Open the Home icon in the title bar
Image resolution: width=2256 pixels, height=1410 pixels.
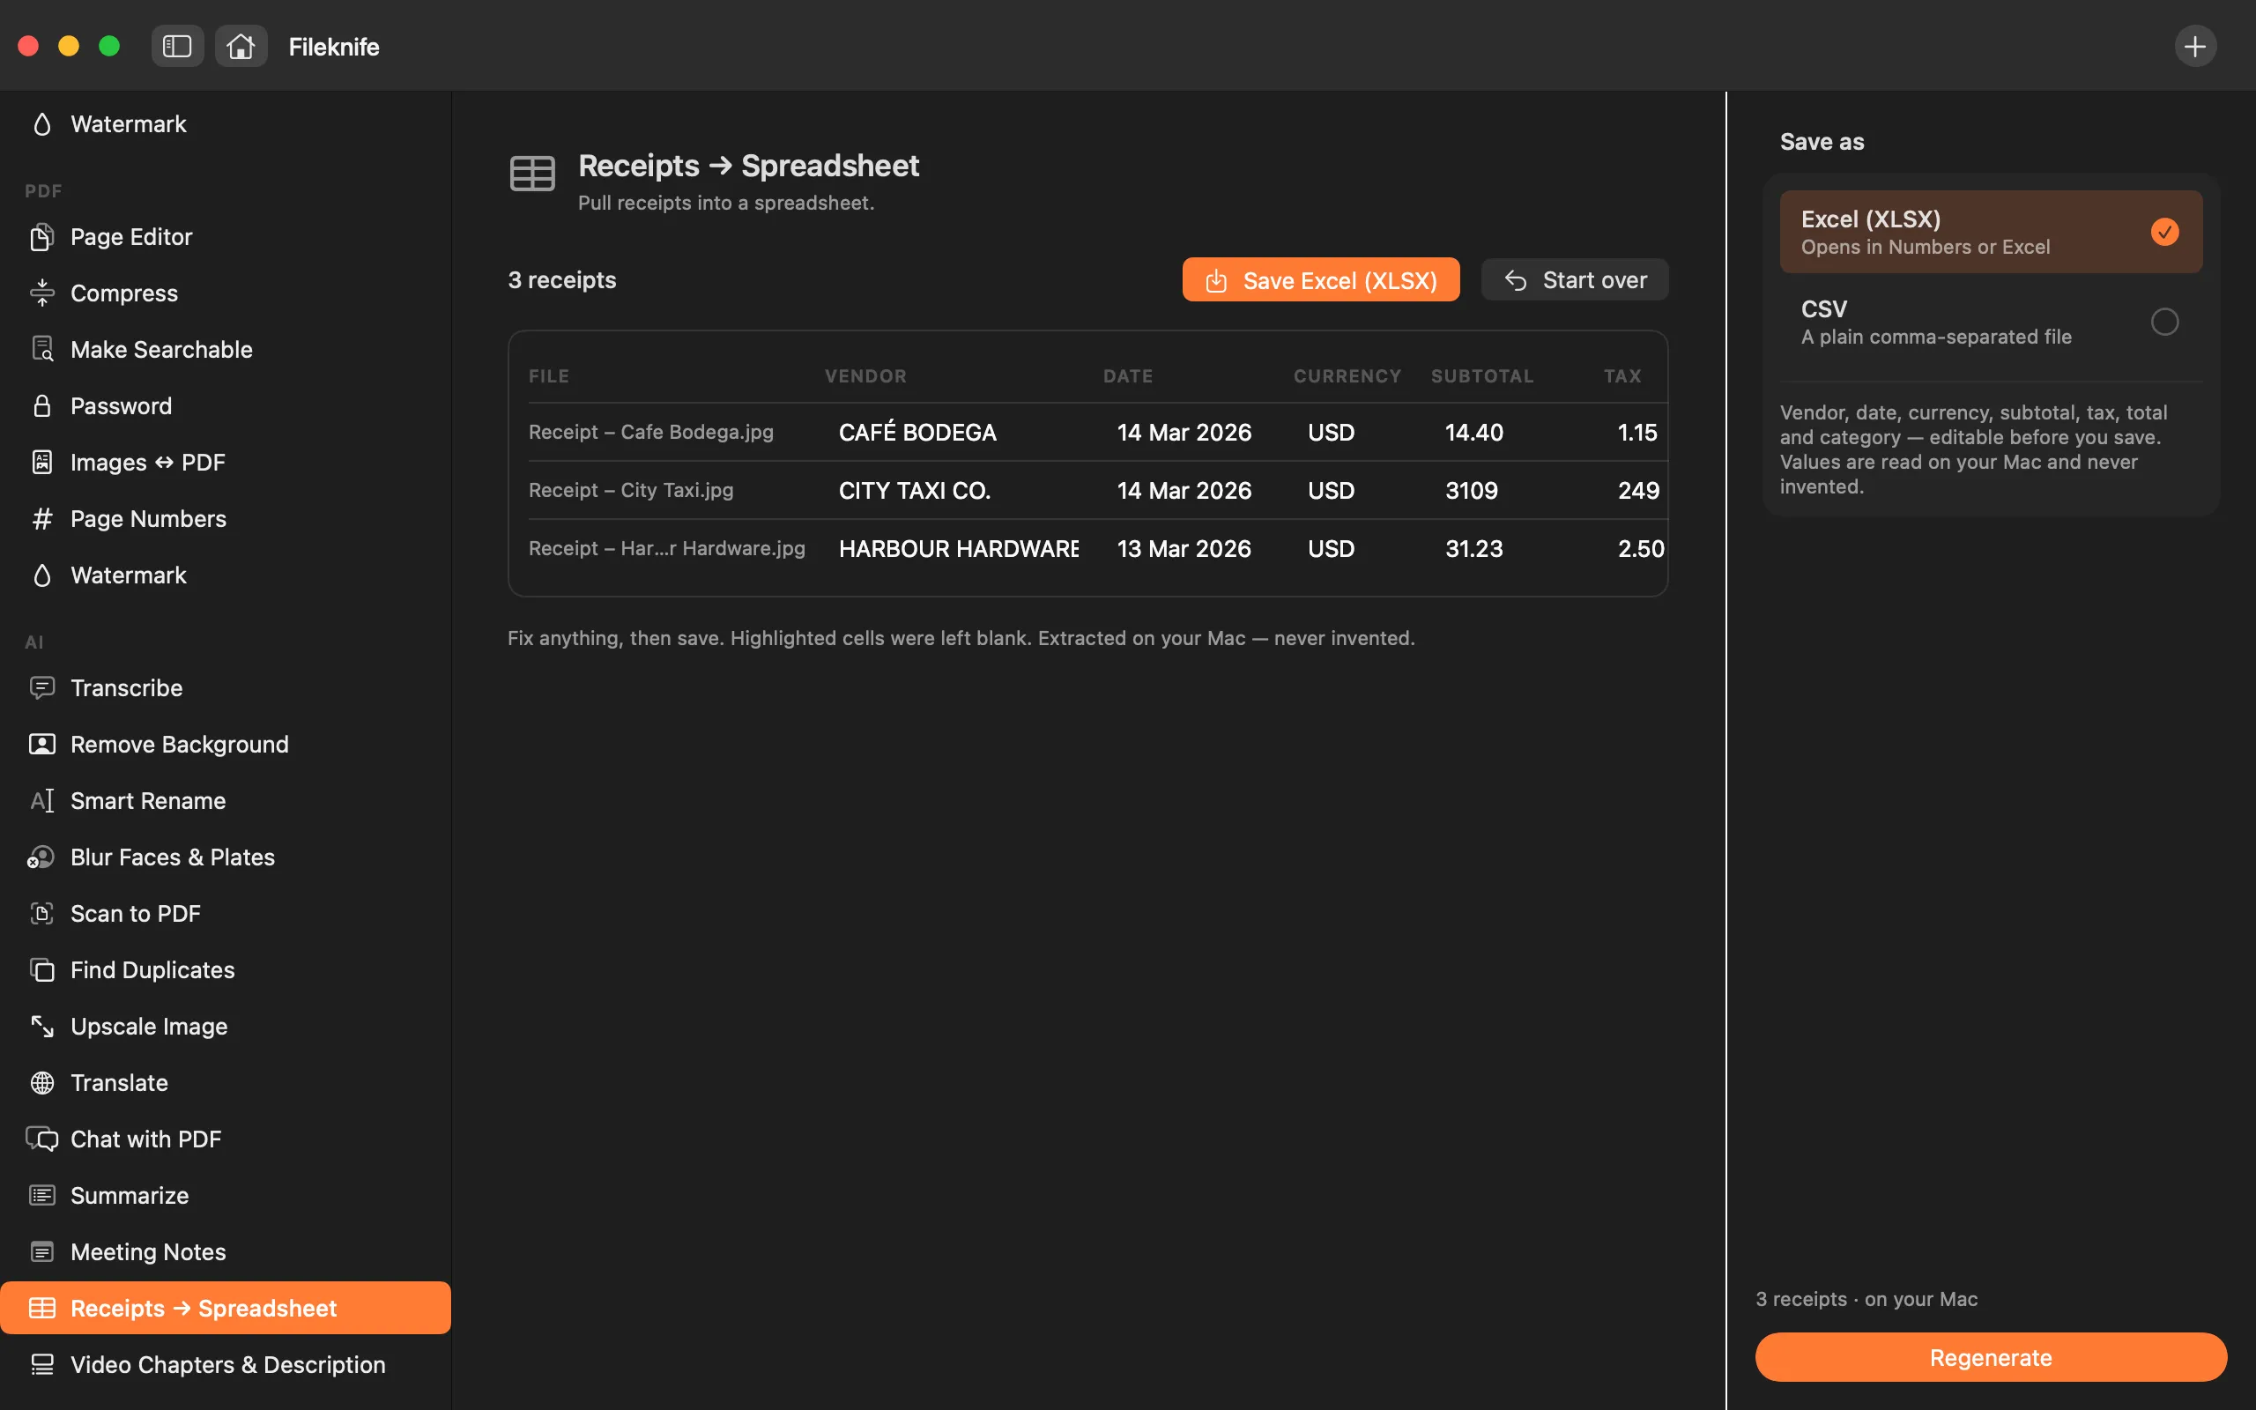(241, 46)
